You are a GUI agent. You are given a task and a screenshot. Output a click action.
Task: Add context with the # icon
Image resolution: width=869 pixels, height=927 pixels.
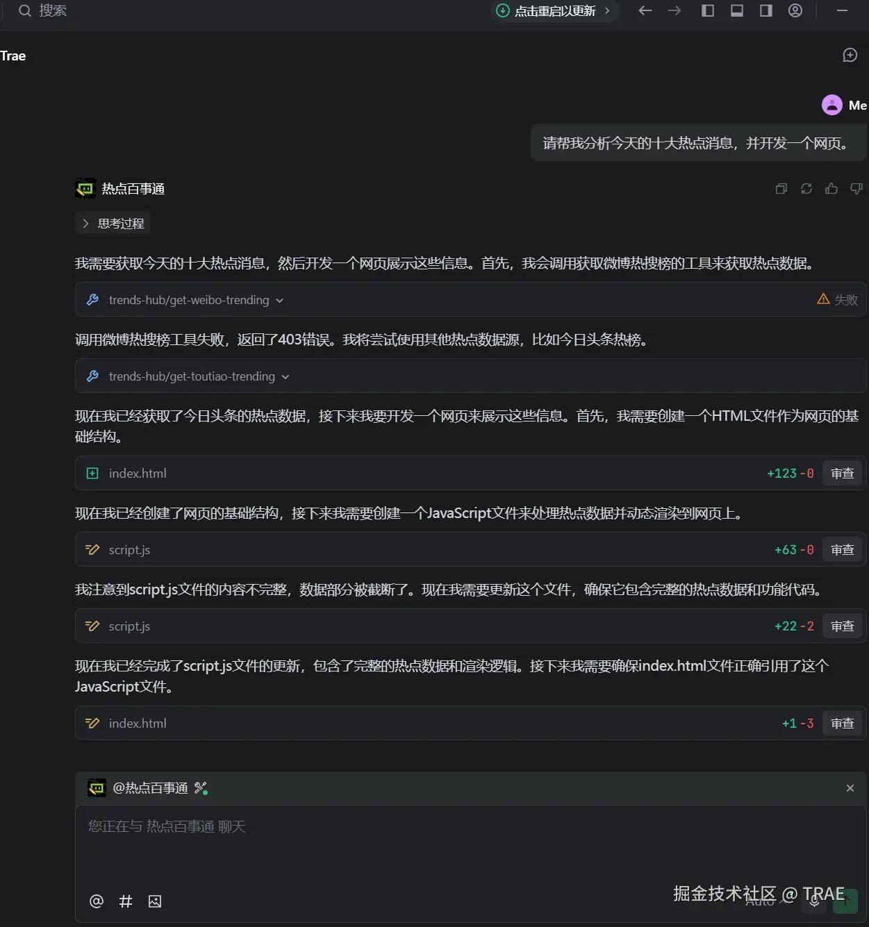(x=126, y=901)
